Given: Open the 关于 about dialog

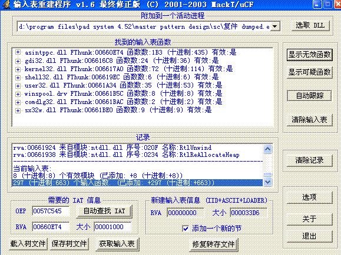Looking at the screenshot, I should coord(309,219).
